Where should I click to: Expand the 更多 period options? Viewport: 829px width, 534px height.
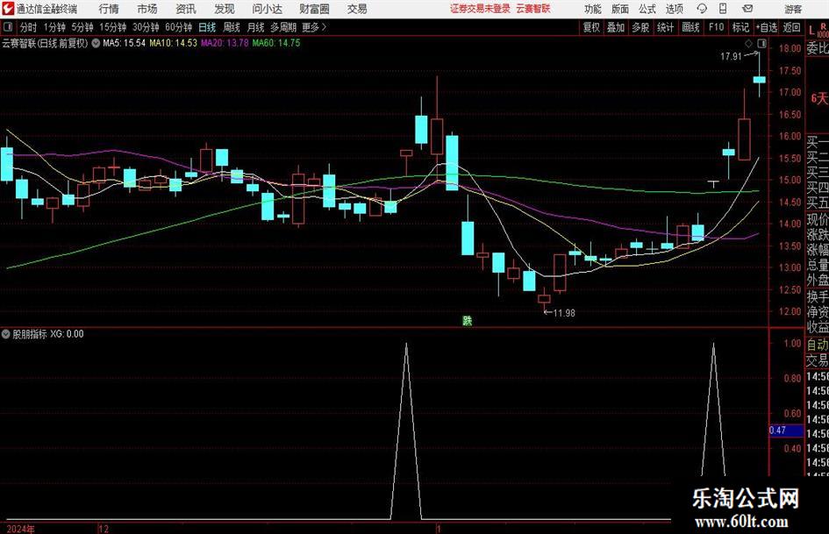pyautogui.click(x=314, y=27)
